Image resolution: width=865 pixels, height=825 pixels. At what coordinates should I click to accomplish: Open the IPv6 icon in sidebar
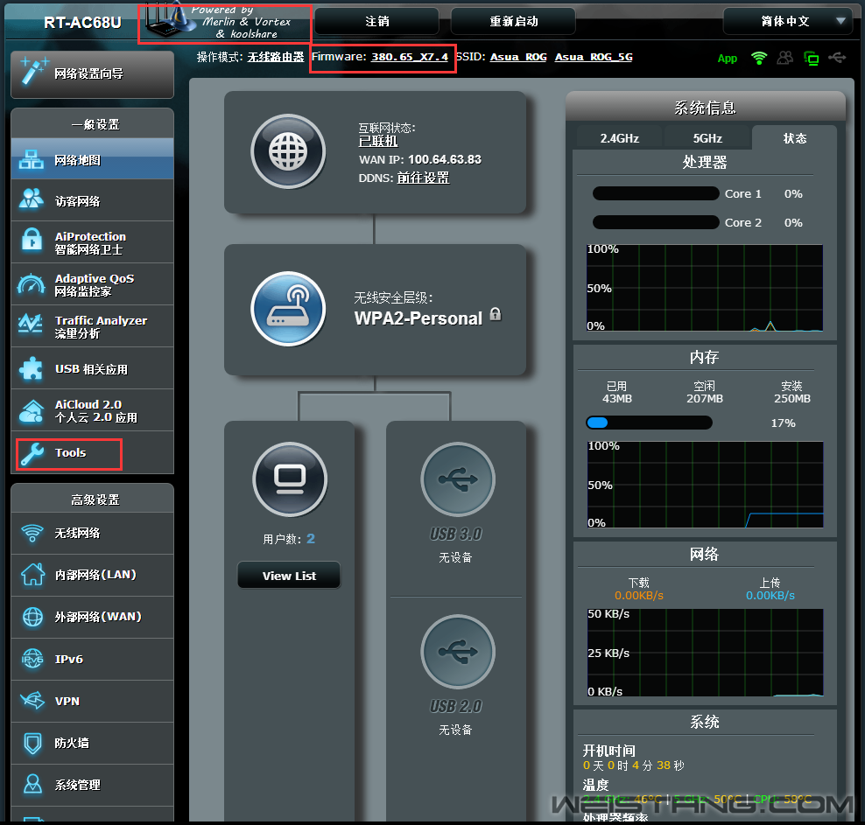32,659
